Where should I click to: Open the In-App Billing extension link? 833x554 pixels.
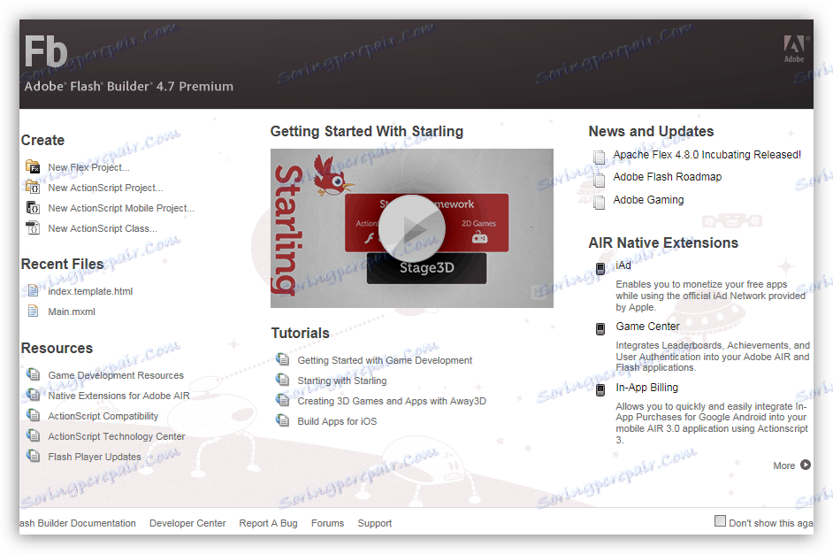pos(646,388)
